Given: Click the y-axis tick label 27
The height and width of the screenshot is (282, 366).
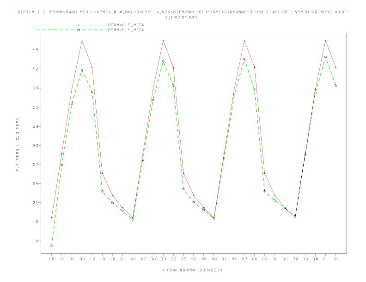Looking at the screenshot, I should (x=36, y=164).
